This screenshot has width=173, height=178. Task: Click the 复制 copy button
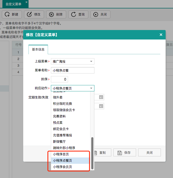point(100,152)
